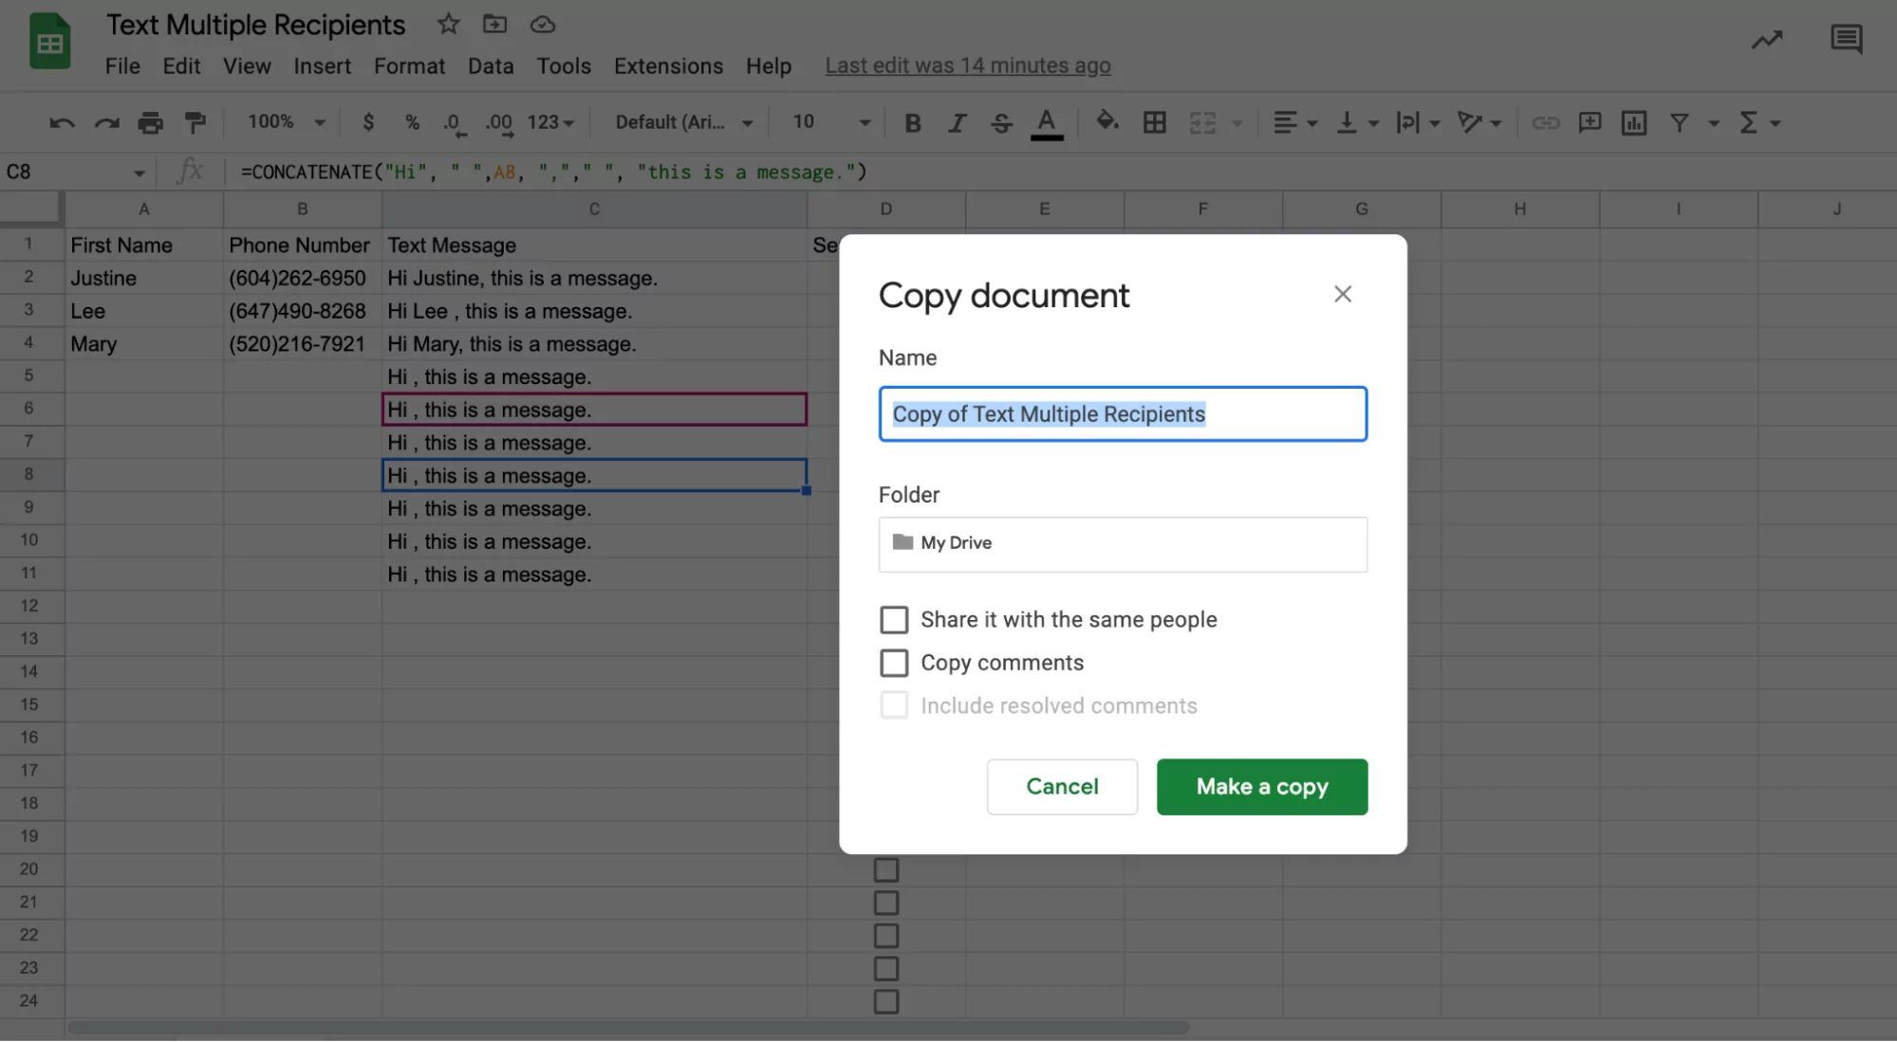Viewport: 1897px width, 1042px height.
Task: Enable the Copy comments checkbox
Action: pos(894,662)
